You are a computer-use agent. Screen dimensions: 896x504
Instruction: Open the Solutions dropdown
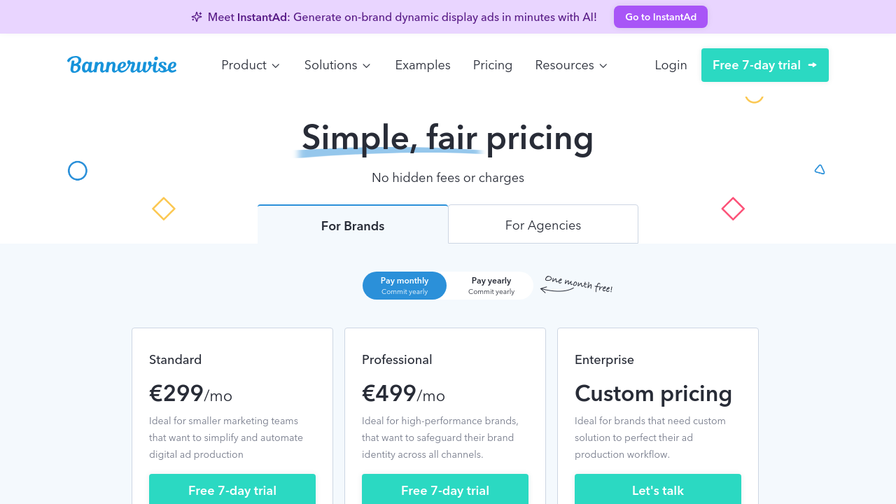pos(337,65)
